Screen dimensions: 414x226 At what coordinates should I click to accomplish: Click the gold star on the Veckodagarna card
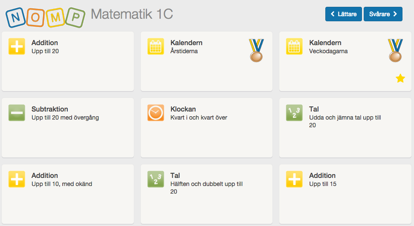pyautogui.click(x=400, y=78)
